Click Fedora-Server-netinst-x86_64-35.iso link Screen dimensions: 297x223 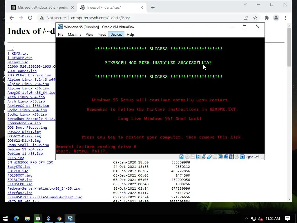click(44, 188)
